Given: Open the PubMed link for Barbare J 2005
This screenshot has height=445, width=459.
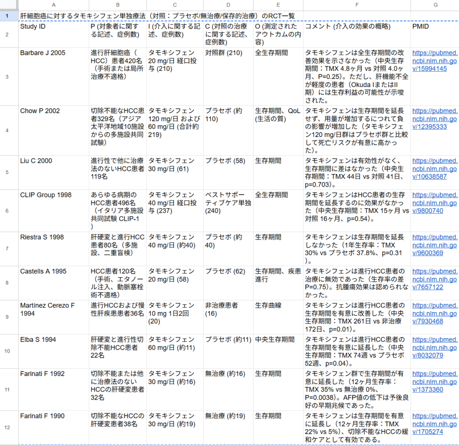Looking at the screenshot, I should pos(434,61).
